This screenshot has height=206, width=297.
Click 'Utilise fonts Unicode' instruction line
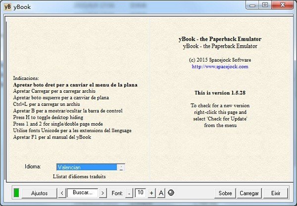pyautogui.click(x=72, y=131)
